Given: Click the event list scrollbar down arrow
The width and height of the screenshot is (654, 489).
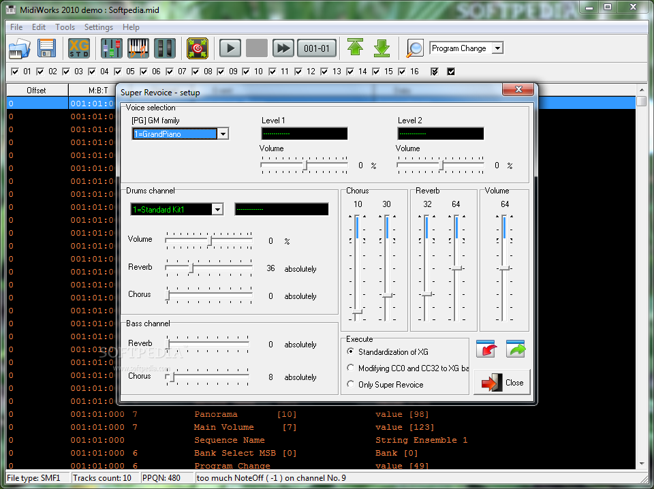Looking at the screenshot, I should tap(642, 464).
